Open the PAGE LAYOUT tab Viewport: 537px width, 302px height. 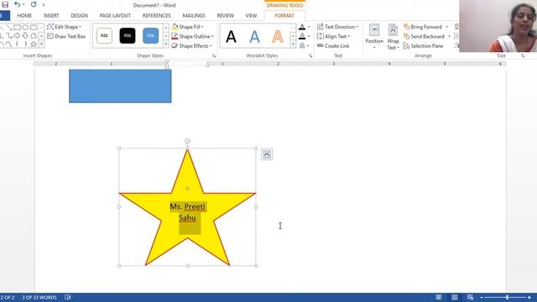(x=115, y=15)
